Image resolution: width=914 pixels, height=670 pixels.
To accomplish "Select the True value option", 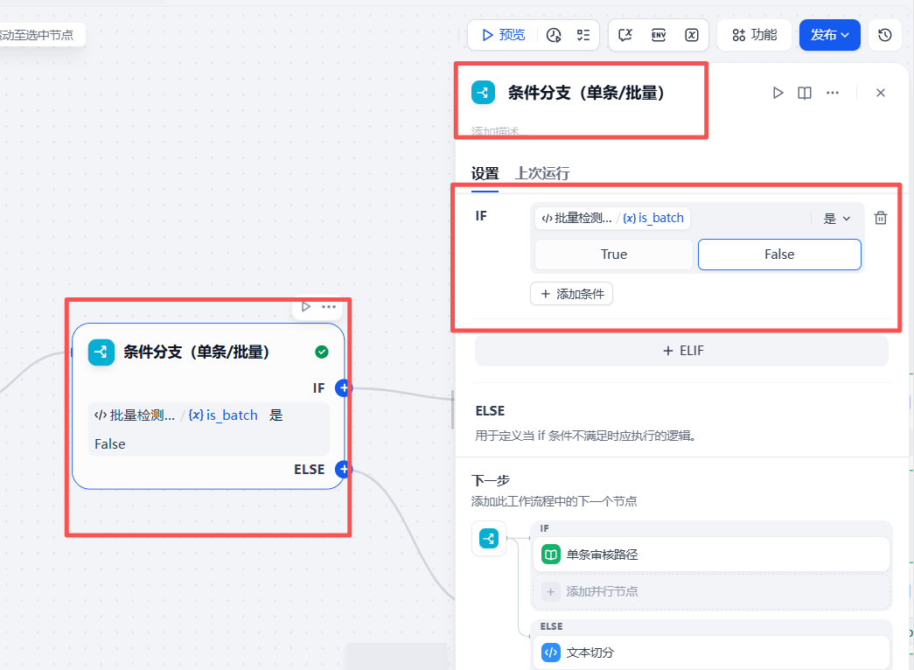I will (614, 255).
